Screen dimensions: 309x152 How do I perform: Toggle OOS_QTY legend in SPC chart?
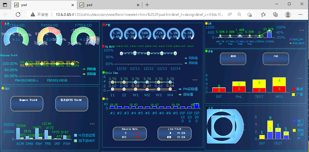(x=297, y=39)
